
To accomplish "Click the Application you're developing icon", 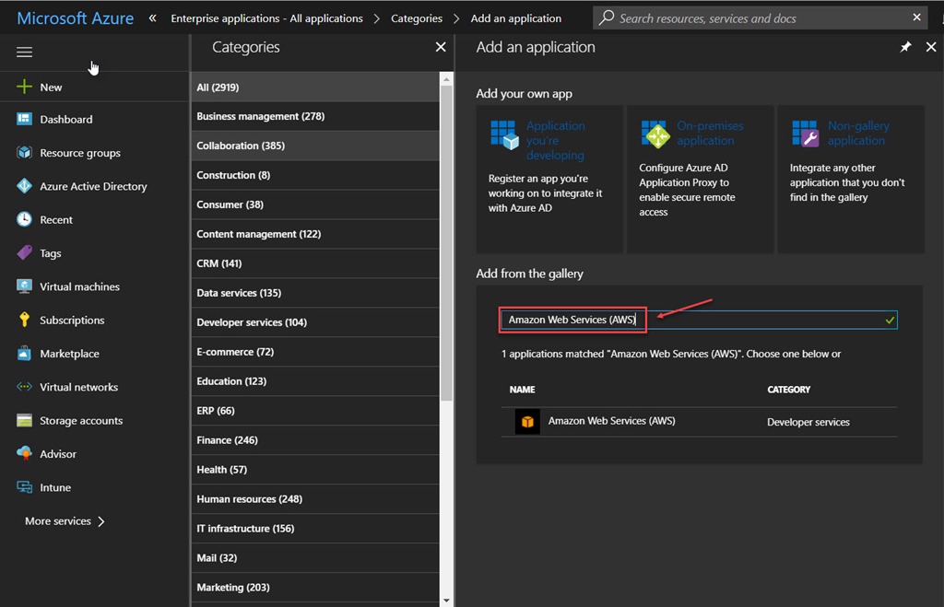I will point(504,134).
